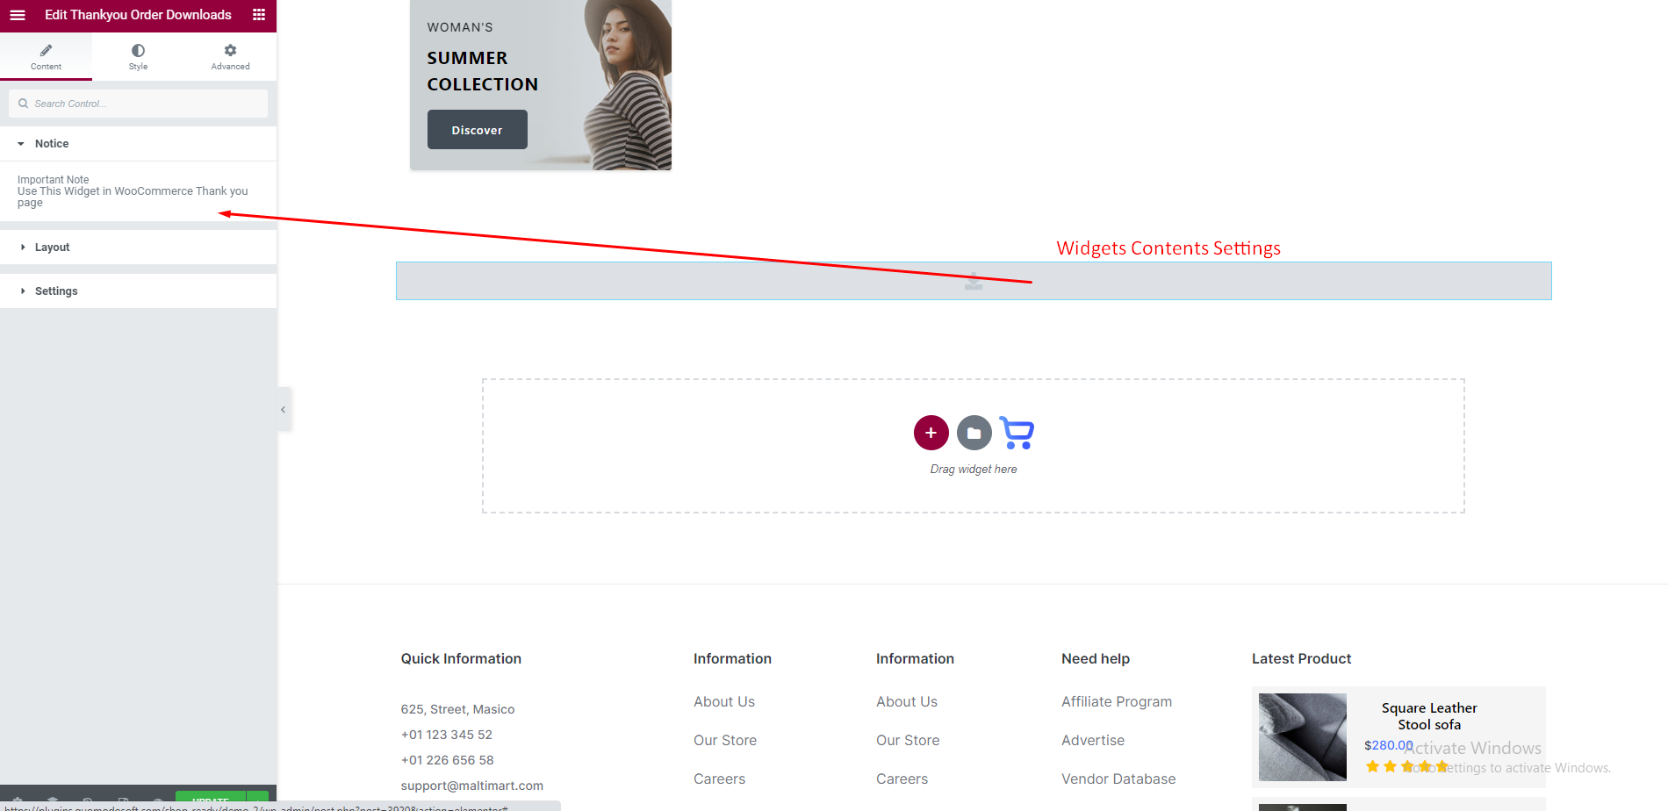
Task: Click the Advertise footer link
Action: click(1092, 740)
